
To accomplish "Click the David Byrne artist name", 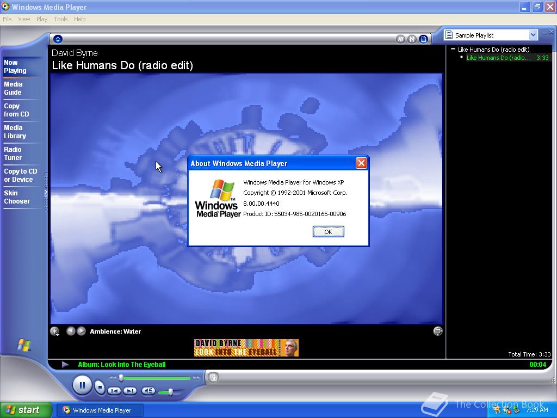I will 75,53.
